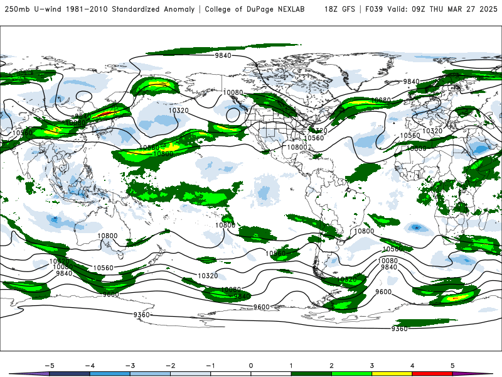This screenshot has height=377, width=502.
Task: Click the title text '250mb U-wind 1981-2010 Standardized Anomaly'
Action: 100,9
